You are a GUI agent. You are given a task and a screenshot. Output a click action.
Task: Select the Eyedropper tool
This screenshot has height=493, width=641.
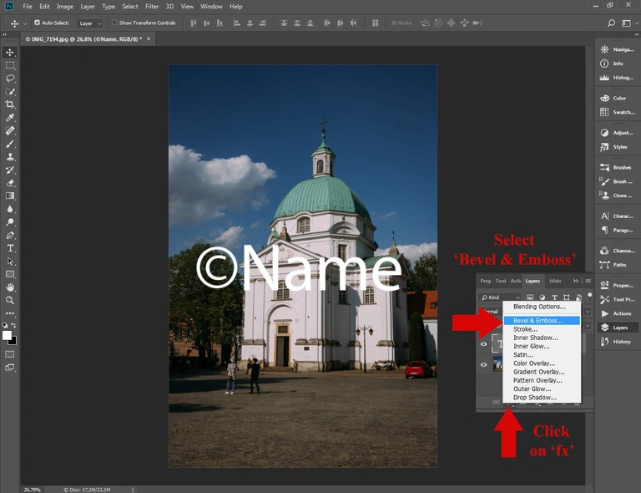[x=10, y=118]
